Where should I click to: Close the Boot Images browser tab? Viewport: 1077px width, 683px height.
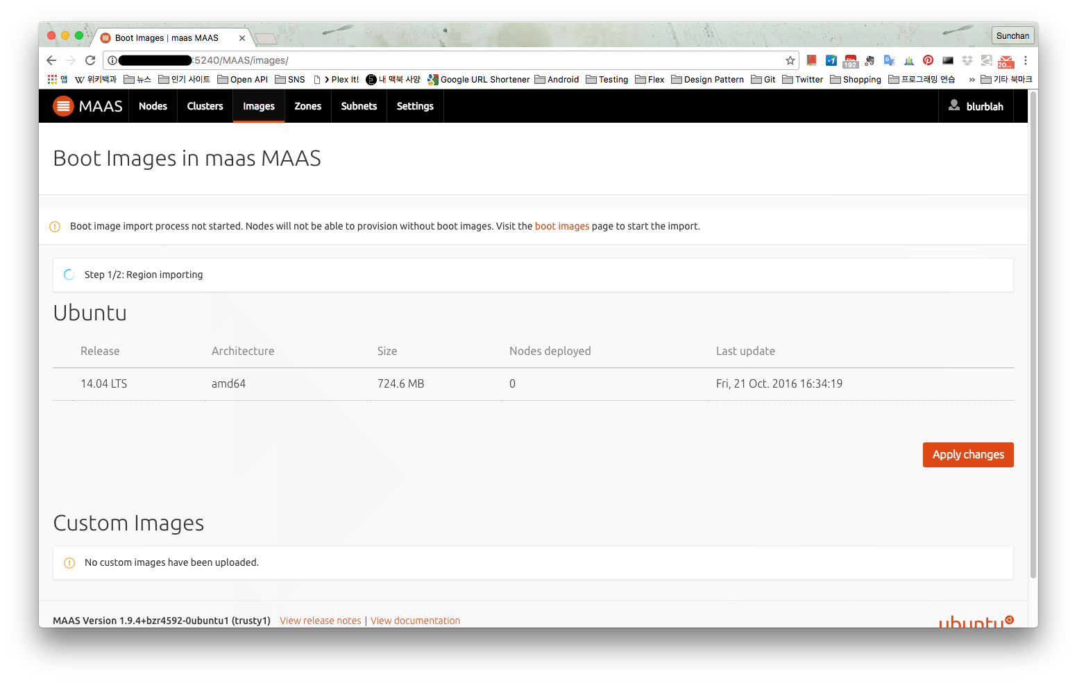242,38
